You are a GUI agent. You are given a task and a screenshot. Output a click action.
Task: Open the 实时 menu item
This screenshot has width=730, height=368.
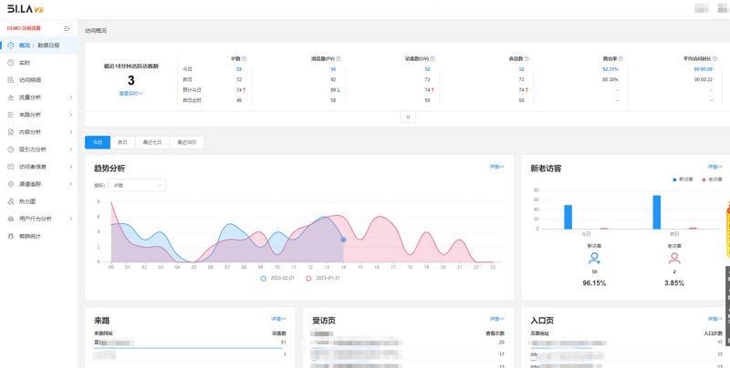point(38,63)
